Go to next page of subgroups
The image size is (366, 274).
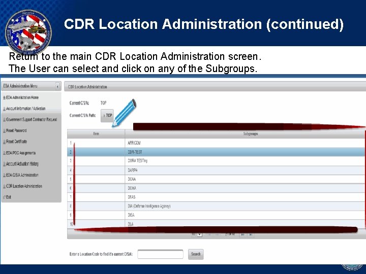(242, 234)
